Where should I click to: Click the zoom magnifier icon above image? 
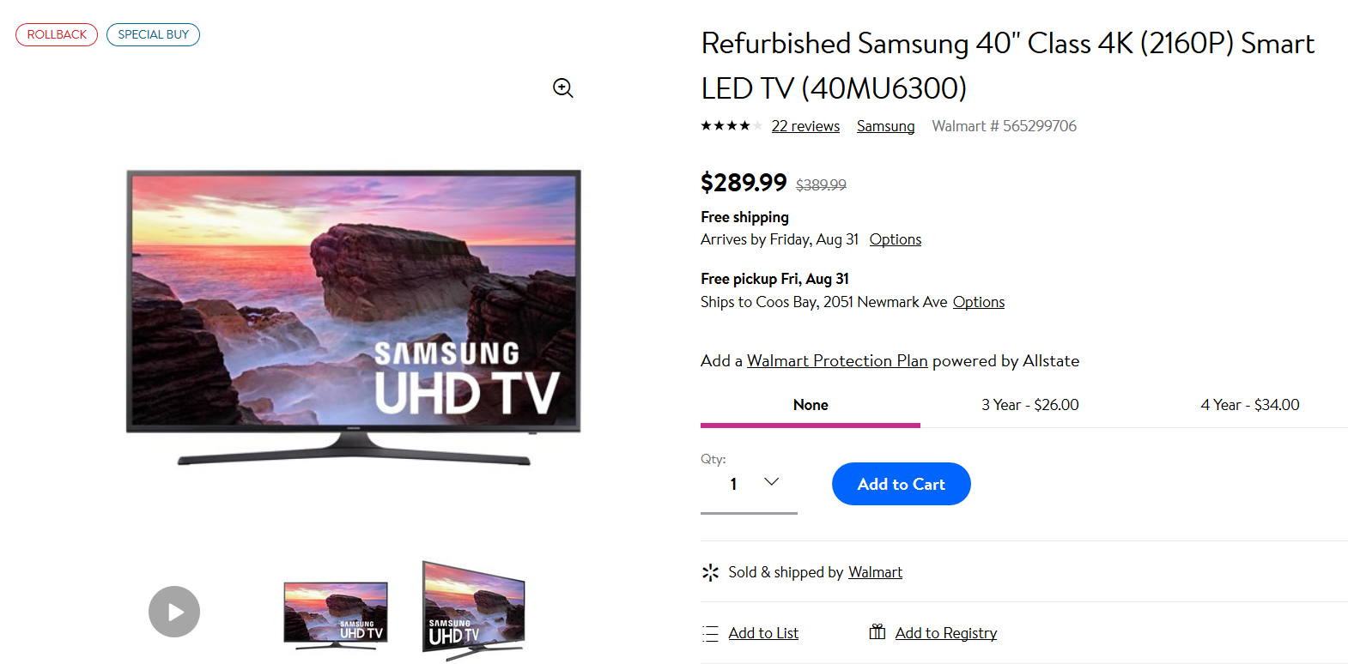pyautogui.click(x=562, y=88)
